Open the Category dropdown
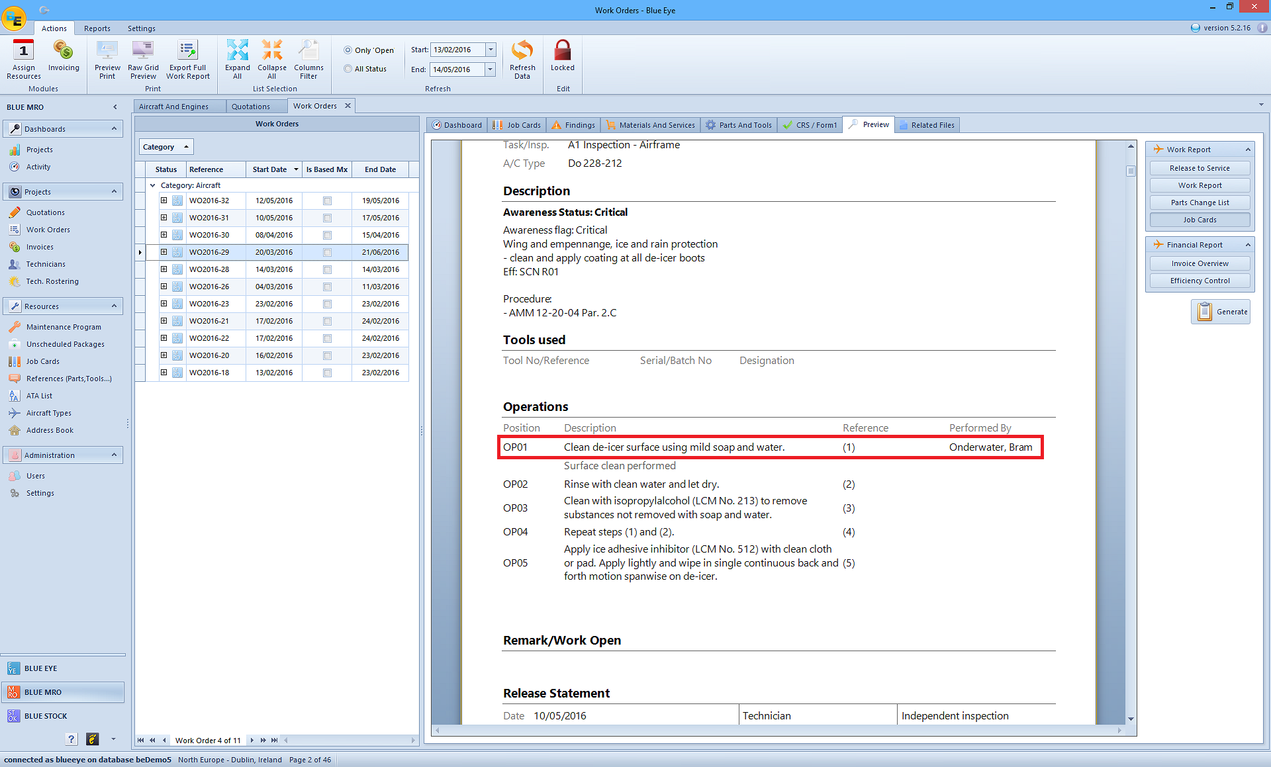The width and height of the screenshot is (1271, 767). [x=166, y=147]
